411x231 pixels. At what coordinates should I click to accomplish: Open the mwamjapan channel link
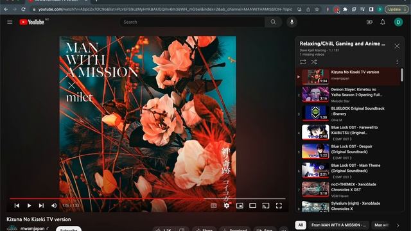point(33,228)
